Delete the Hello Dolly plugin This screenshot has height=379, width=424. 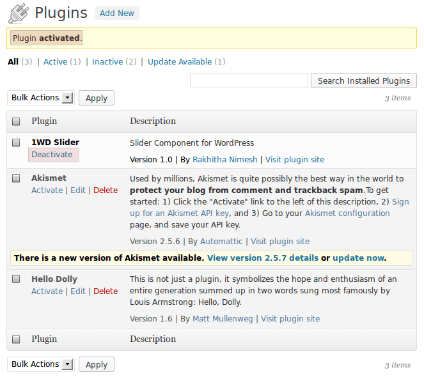tap(106, 291)
